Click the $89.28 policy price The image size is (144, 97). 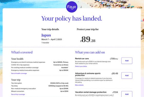[x=88, y=39]
